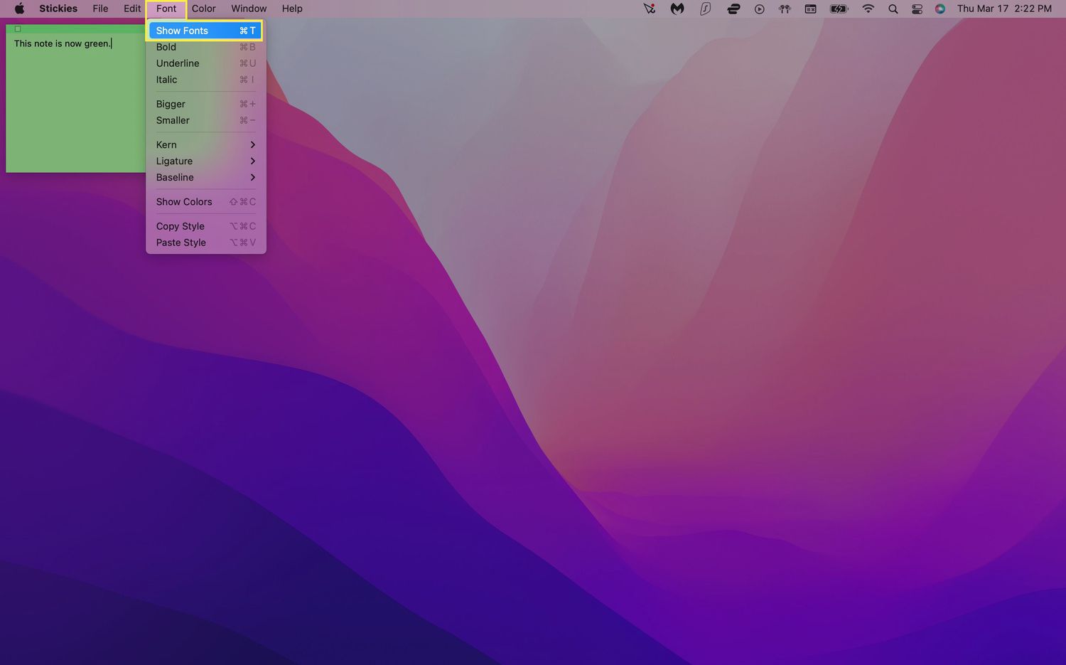The image size is (1066, 665).
Task: Toggle Bold in the Font menu
Action: [x=166, y=47]
